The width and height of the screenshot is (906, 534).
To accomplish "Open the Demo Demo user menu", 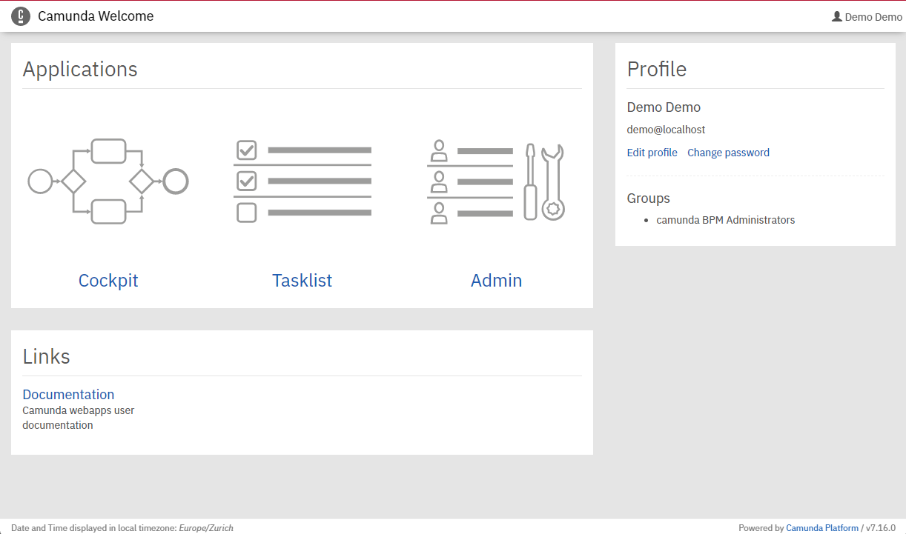I will tap(867, 16).
